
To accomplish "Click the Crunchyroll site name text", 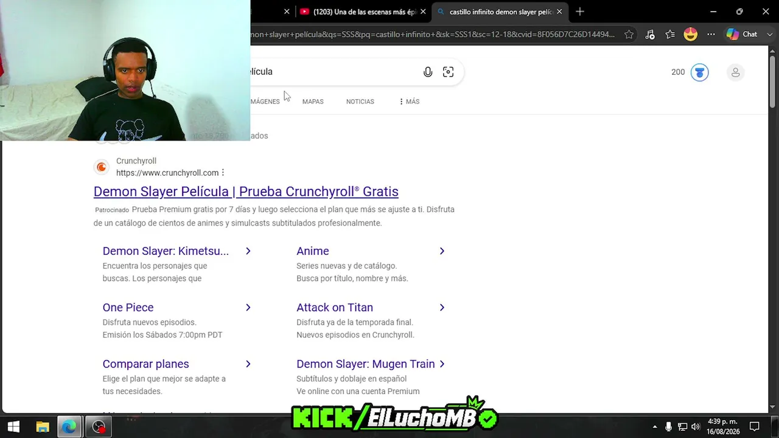I will coord(136,161).
